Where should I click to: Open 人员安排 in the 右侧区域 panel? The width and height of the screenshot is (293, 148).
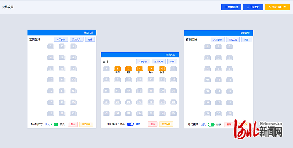(x=218, y=39)
